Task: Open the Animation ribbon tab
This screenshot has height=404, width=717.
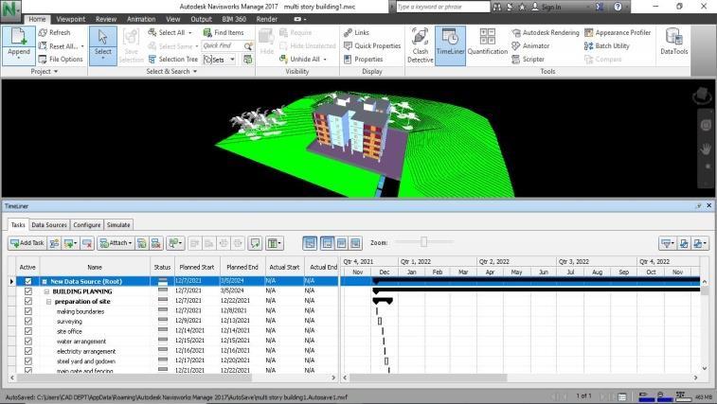Action: [141, 19]
